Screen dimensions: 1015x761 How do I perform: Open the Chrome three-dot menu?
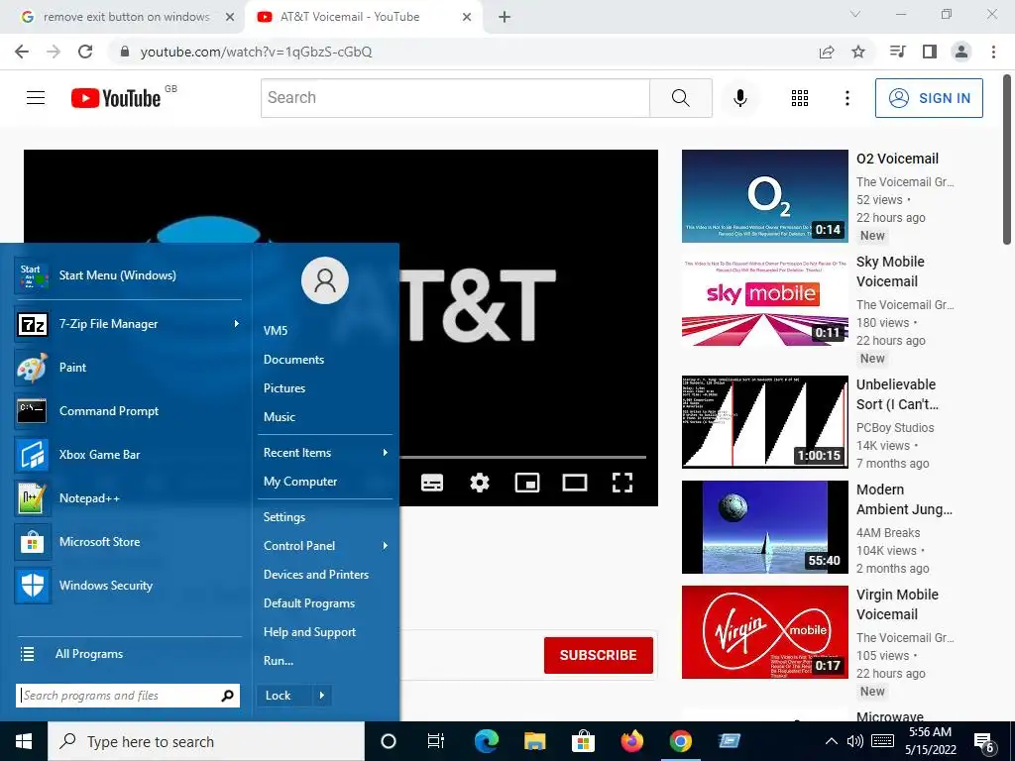click(x=993, y=52)
